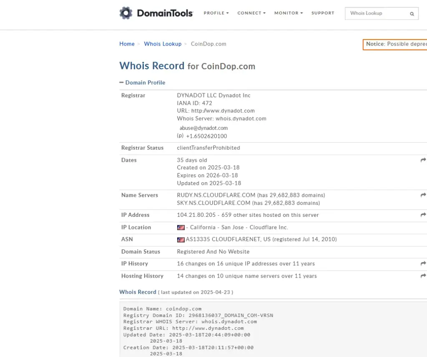Viewport: 427px width, 357px height.
Task: Click DYNADOT LLC Dynadot Inc registrar name
Action: [x=213, y=96]
